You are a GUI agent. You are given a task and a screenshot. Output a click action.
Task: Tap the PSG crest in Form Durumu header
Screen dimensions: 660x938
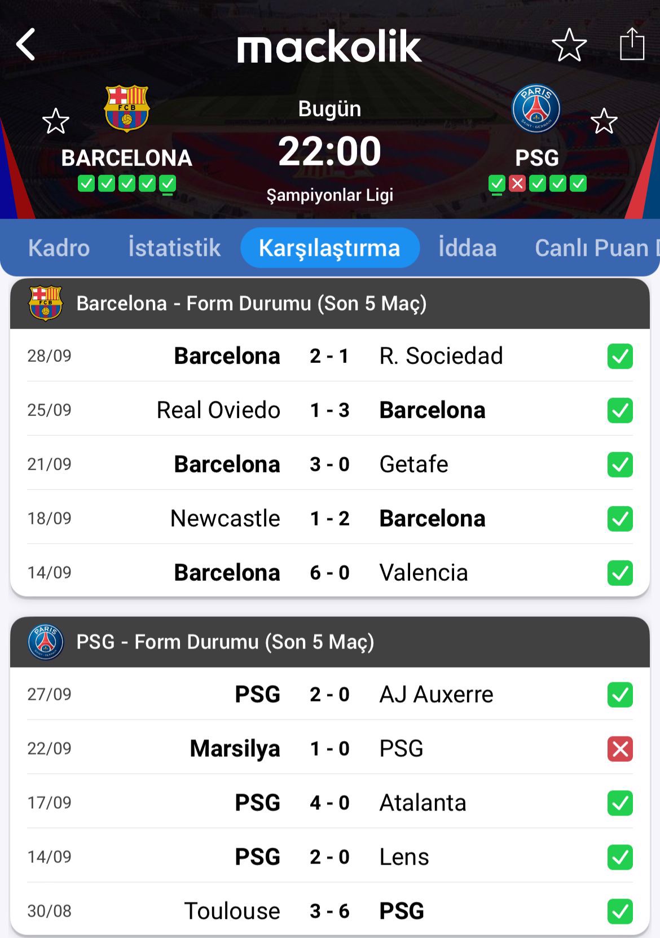(x=45, y=642)
